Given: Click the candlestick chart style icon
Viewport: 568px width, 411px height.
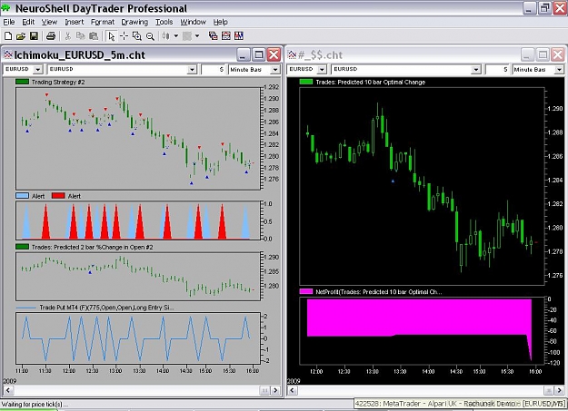Looking at the screenshot, I should pyautogui.click(x=166, y=35).
